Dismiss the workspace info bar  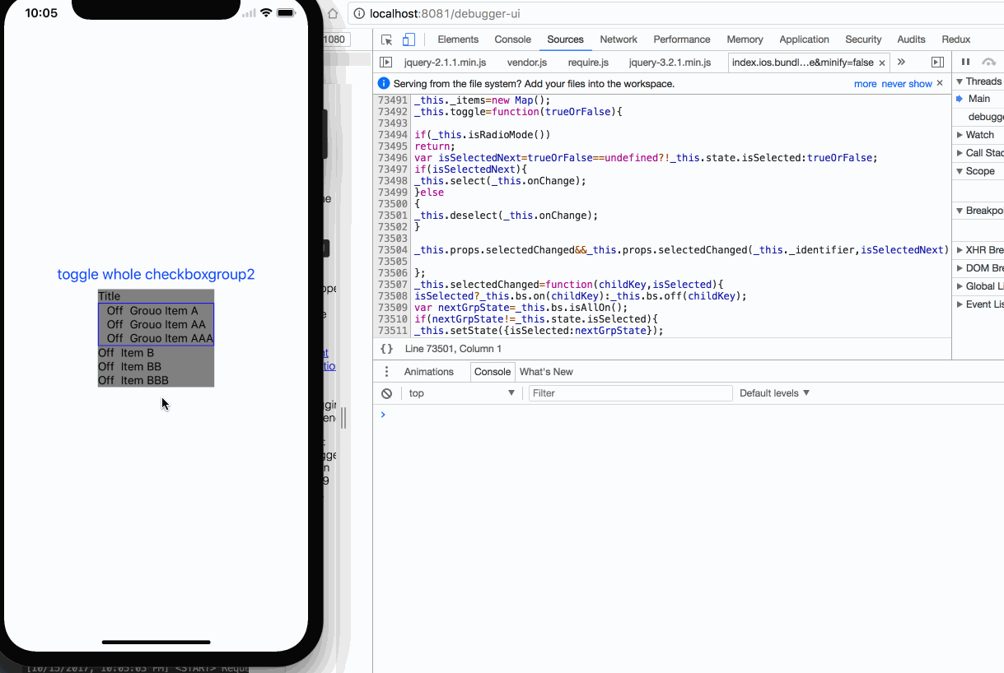pos(940,83)
